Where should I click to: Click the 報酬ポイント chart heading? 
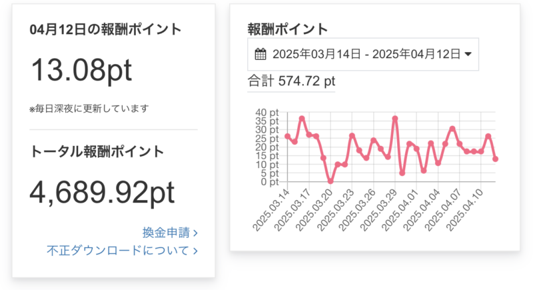[288, 29]
